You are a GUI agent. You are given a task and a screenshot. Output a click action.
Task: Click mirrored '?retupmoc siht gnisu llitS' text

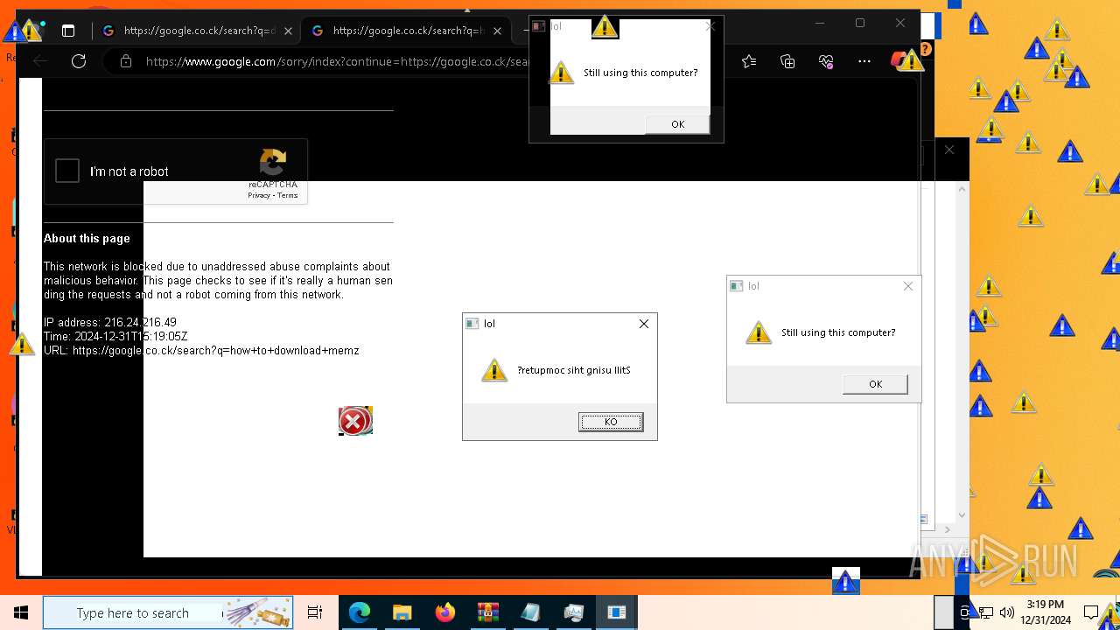574,370
